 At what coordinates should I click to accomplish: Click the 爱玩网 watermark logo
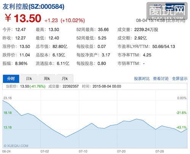(167, 11)
